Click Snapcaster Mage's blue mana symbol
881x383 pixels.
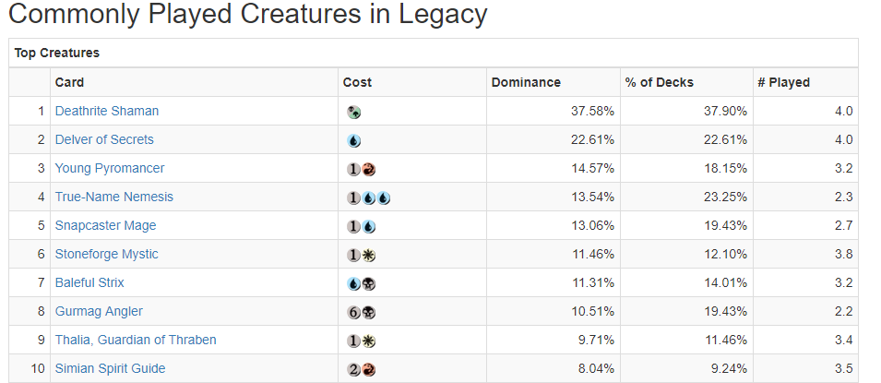click(369, 226)
